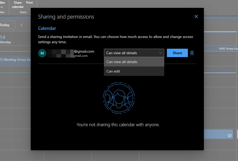Expand the Filter dropdown chevron in ribbon
The image size is (238, 161).
coord(2,7)
